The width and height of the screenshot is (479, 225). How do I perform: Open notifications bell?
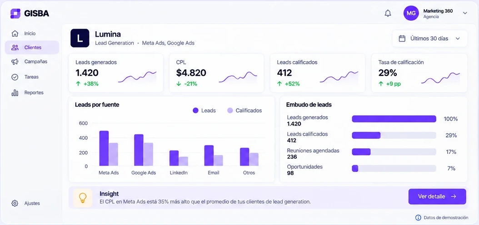[x=388, y=14]
